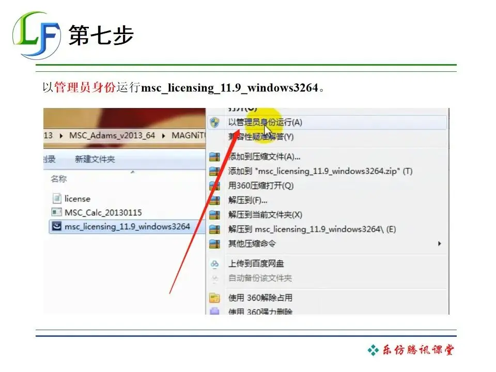Click Baidu cloud icon beside 上传到百度网盘
The width and height of the screenshot is (496, 372).
[214, 263]
